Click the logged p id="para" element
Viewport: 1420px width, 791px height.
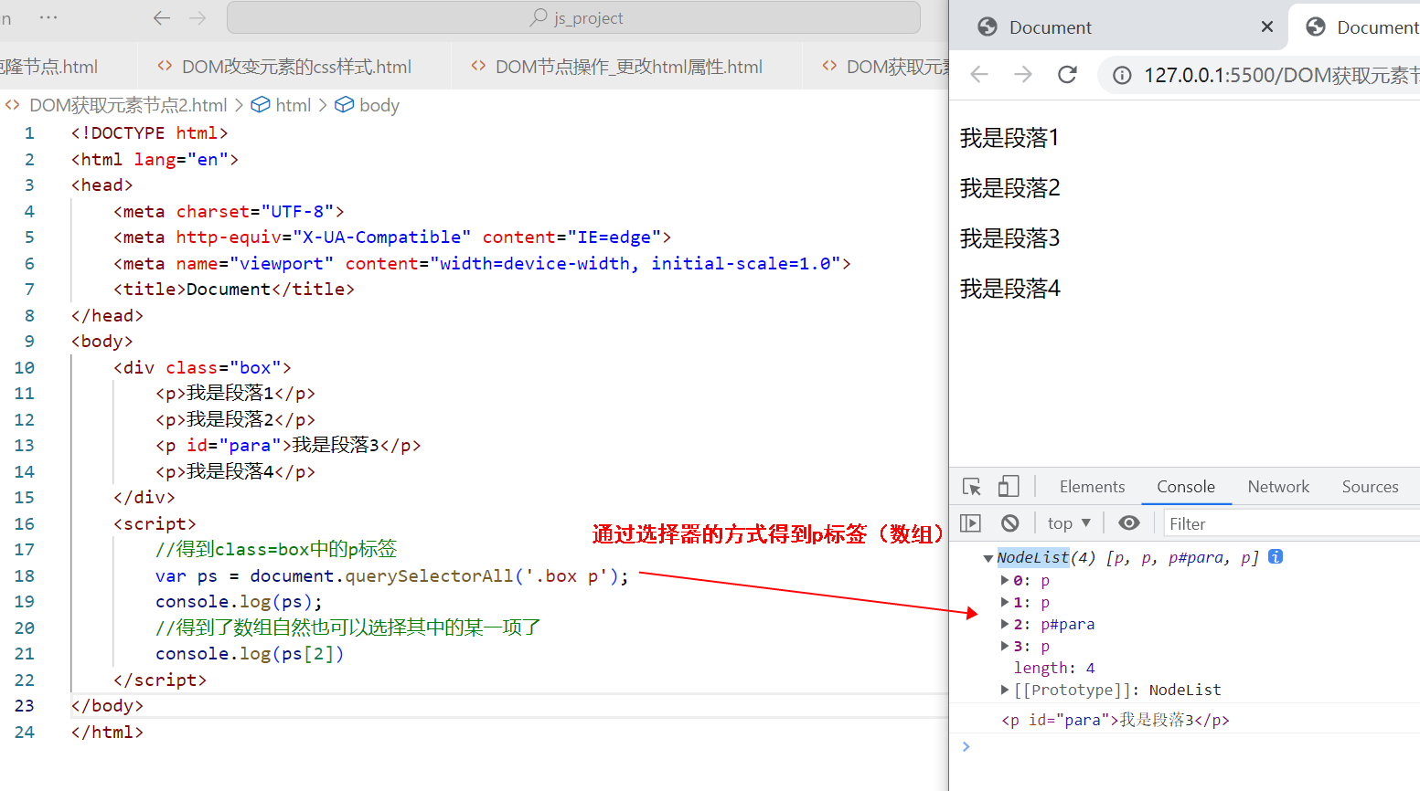pyautogui.click(x=1116, y=720)
